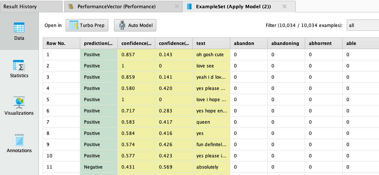Image resolution: width=379 pixels, height=175 pixels.
Task: Click confidence value 0.857
Action: (136, 55)
